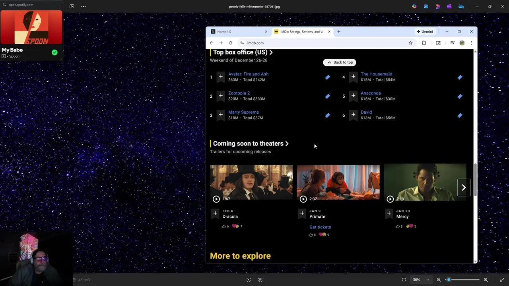This screenshot has height=286, width=509.
Task: Enter full screen view in Photos
Action: pos(502,280)
